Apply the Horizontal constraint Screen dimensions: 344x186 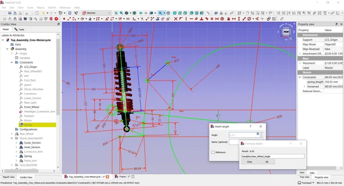(x=191, y=19)
